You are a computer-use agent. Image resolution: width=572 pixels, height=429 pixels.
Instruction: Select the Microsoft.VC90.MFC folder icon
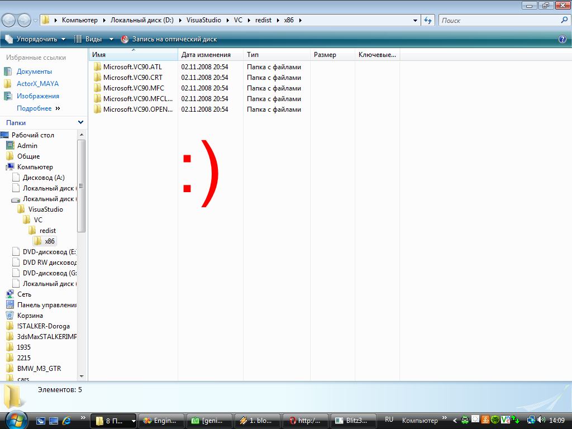point(97,88)
